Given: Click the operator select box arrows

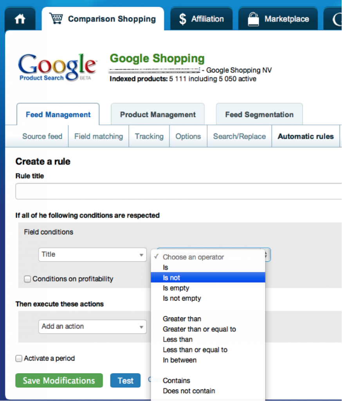Looking at the screenshot, I should [x=266, y=255].
